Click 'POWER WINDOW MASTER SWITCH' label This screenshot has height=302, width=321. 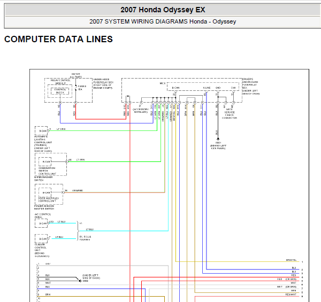44,207
